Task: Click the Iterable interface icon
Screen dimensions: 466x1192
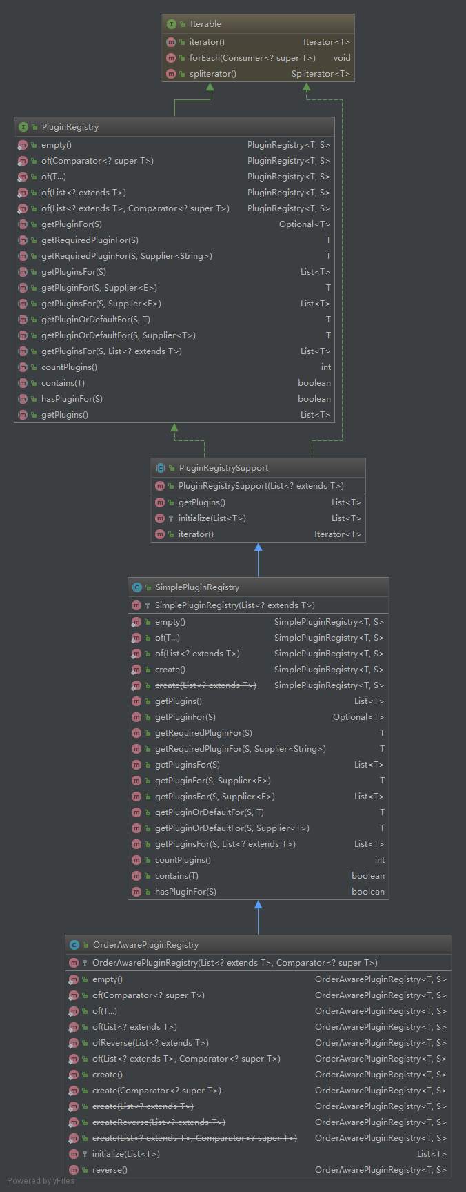Action: coord(172,24)
